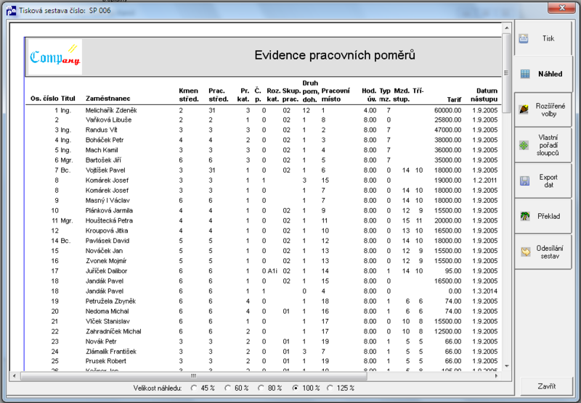
Task: Click employee name Zvonek Mojmír
Action: click(106, 261)
